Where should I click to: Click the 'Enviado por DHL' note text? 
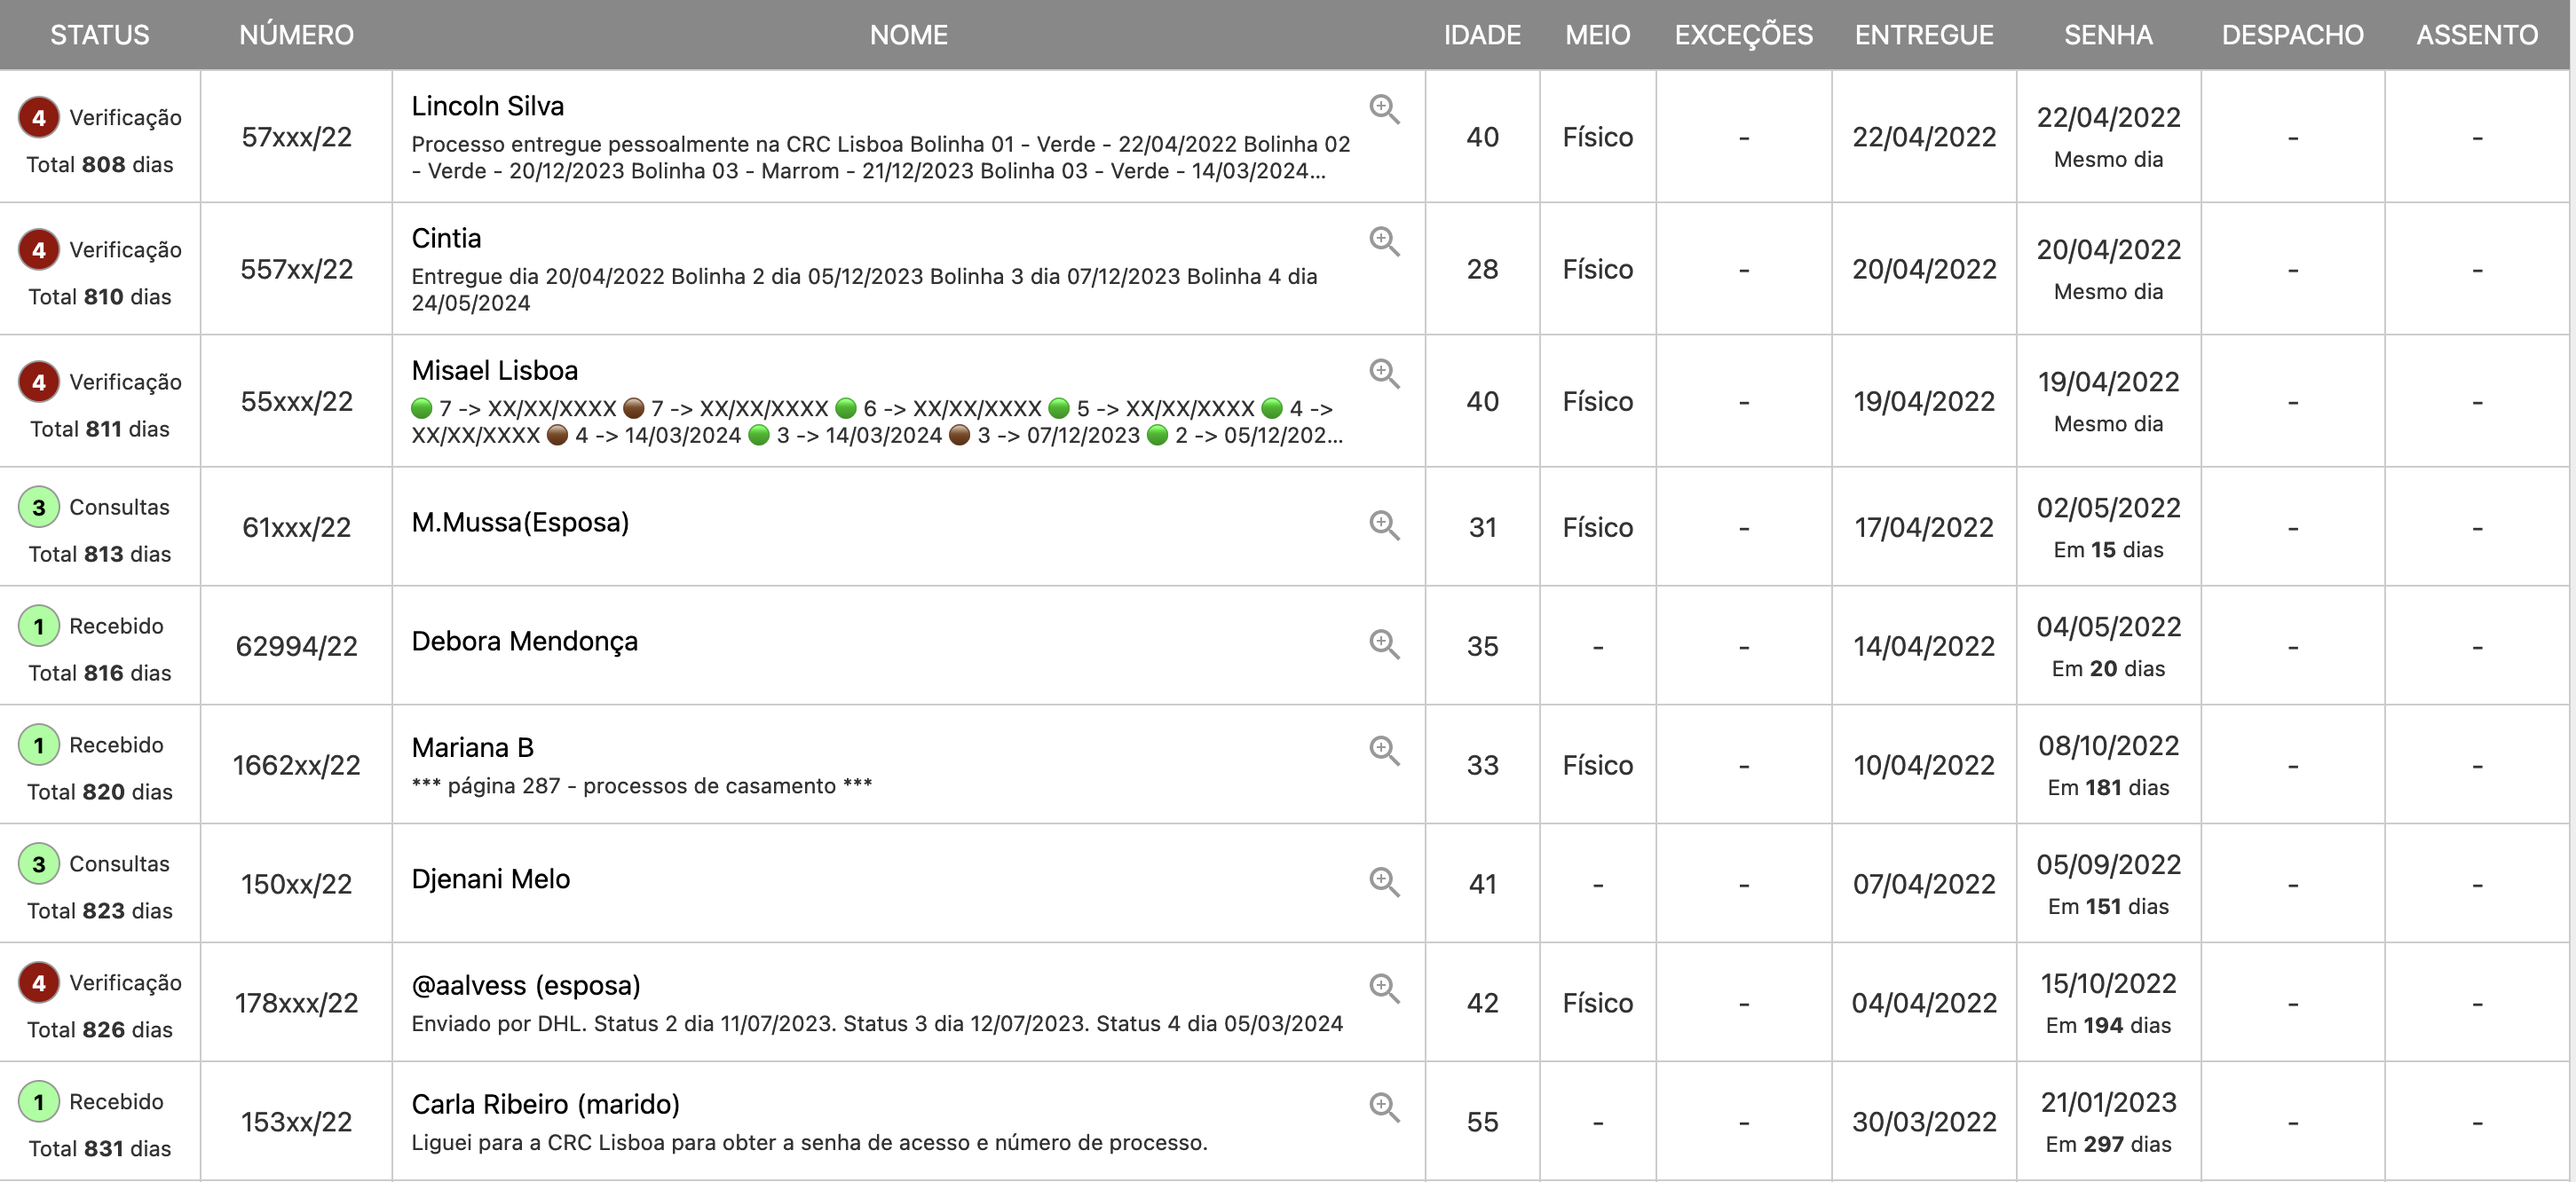(x=877, y=1024)
